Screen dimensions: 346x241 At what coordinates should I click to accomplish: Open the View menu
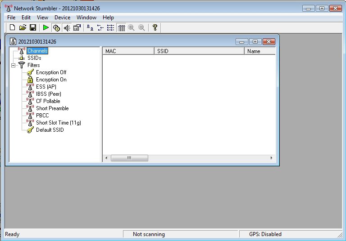42,18
